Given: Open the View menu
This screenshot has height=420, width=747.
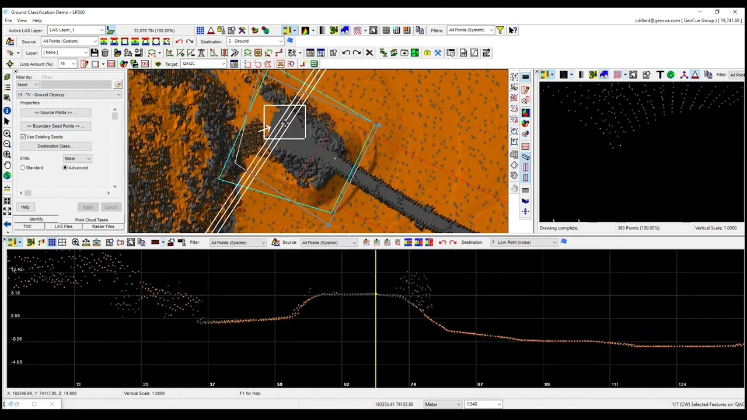Looking at the screenshot, I should (22, 20).
